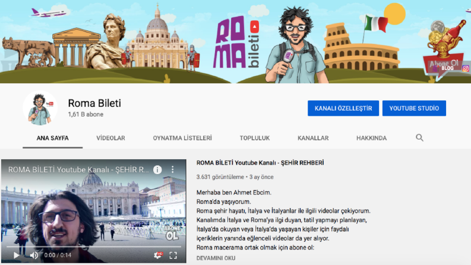Open the video info card icon
This screenshot has height=265, width=471.
coord(157,170)
